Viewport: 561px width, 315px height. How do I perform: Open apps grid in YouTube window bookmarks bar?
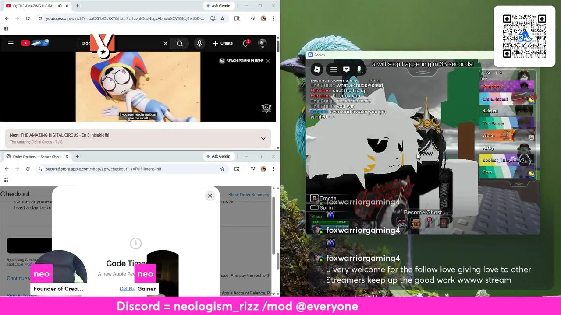6,29
